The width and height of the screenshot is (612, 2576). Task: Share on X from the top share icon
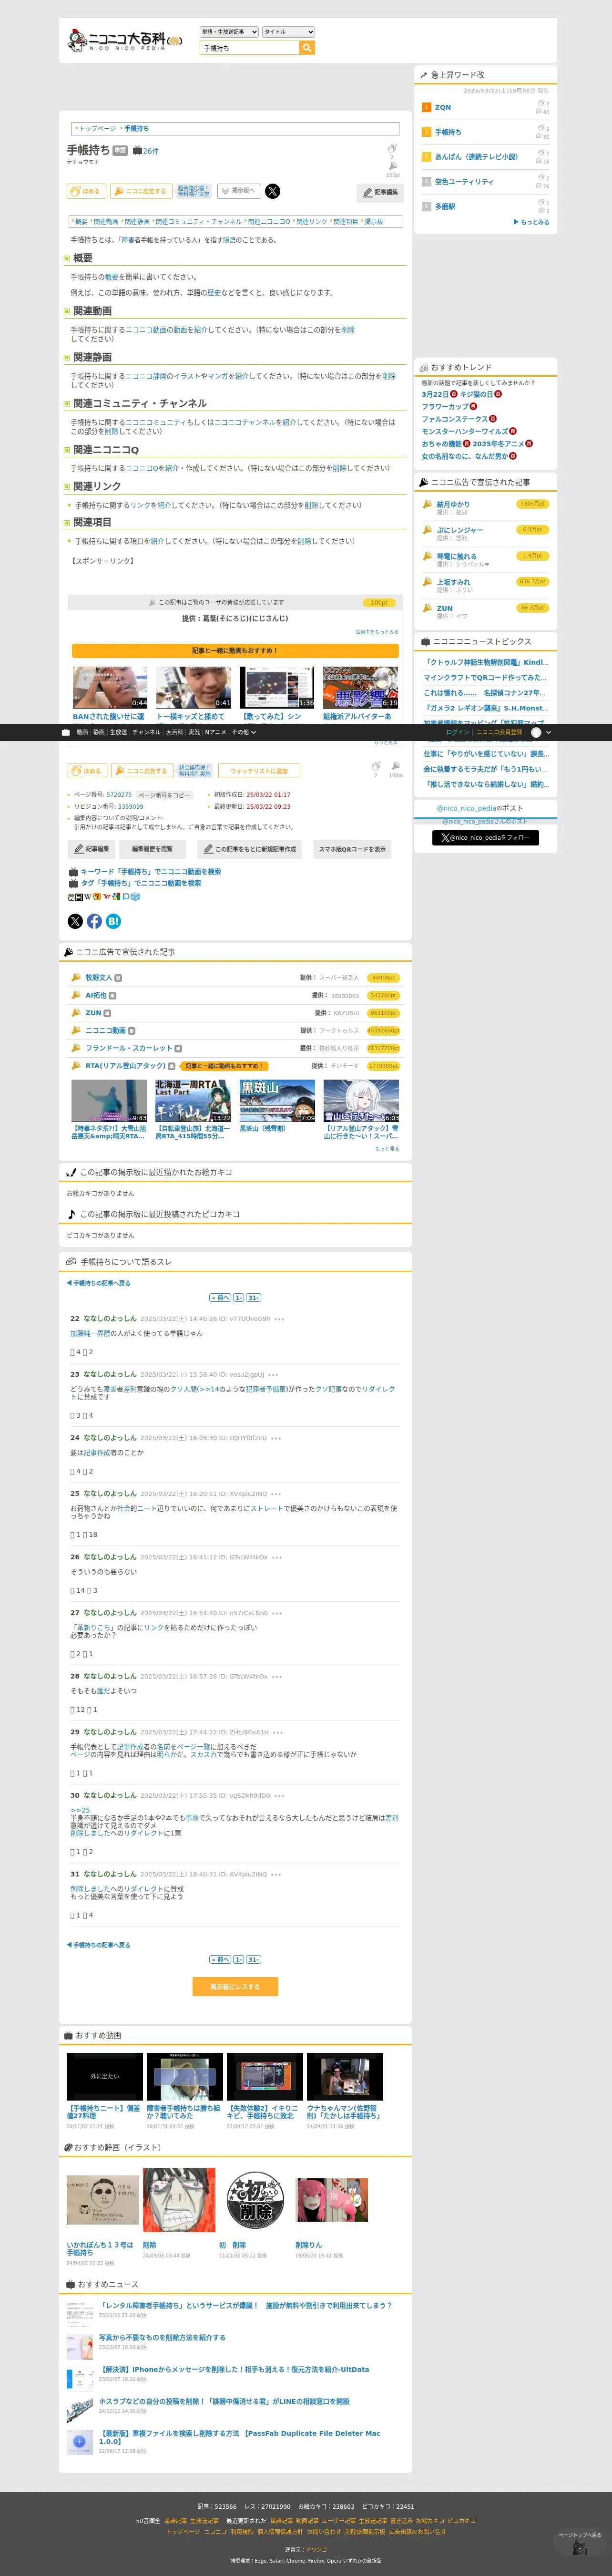273,191
